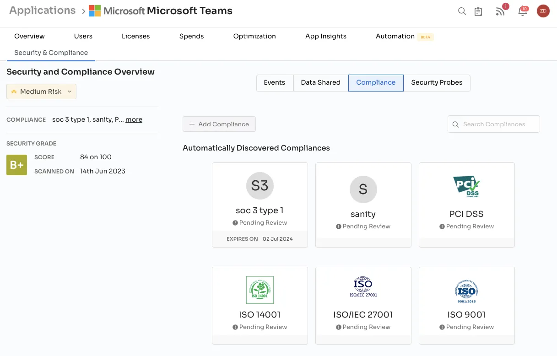The image size is (557, 356).
Task: Click the Automatically Discovered Compliances heading
Action: (x=256, y=148)
